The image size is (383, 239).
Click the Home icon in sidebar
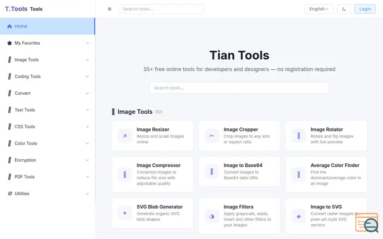[x=10, y=26]
